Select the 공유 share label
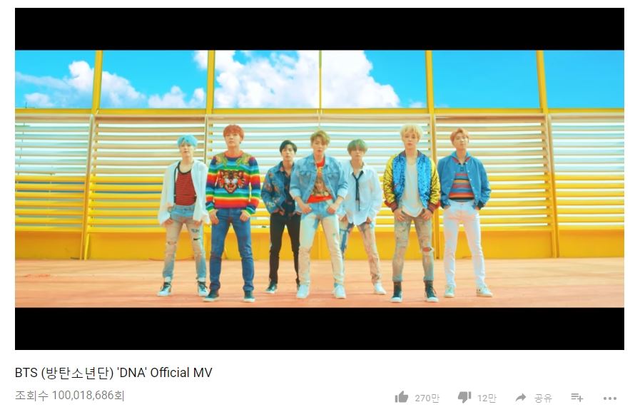635x412 pixels. coord(543,398)
